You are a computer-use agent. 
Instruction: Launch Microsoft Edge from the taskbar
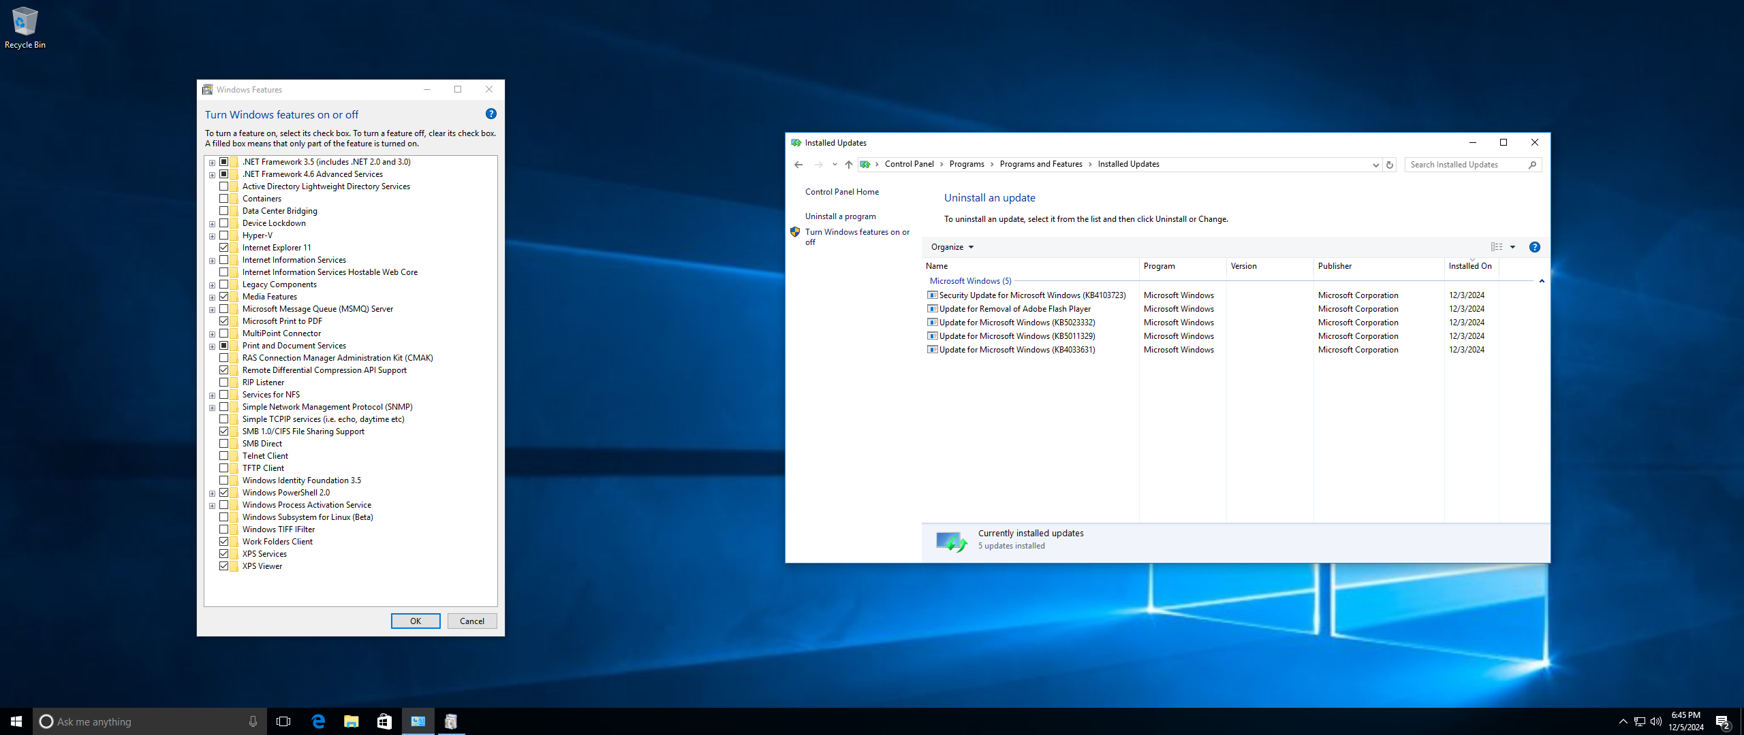318,721
